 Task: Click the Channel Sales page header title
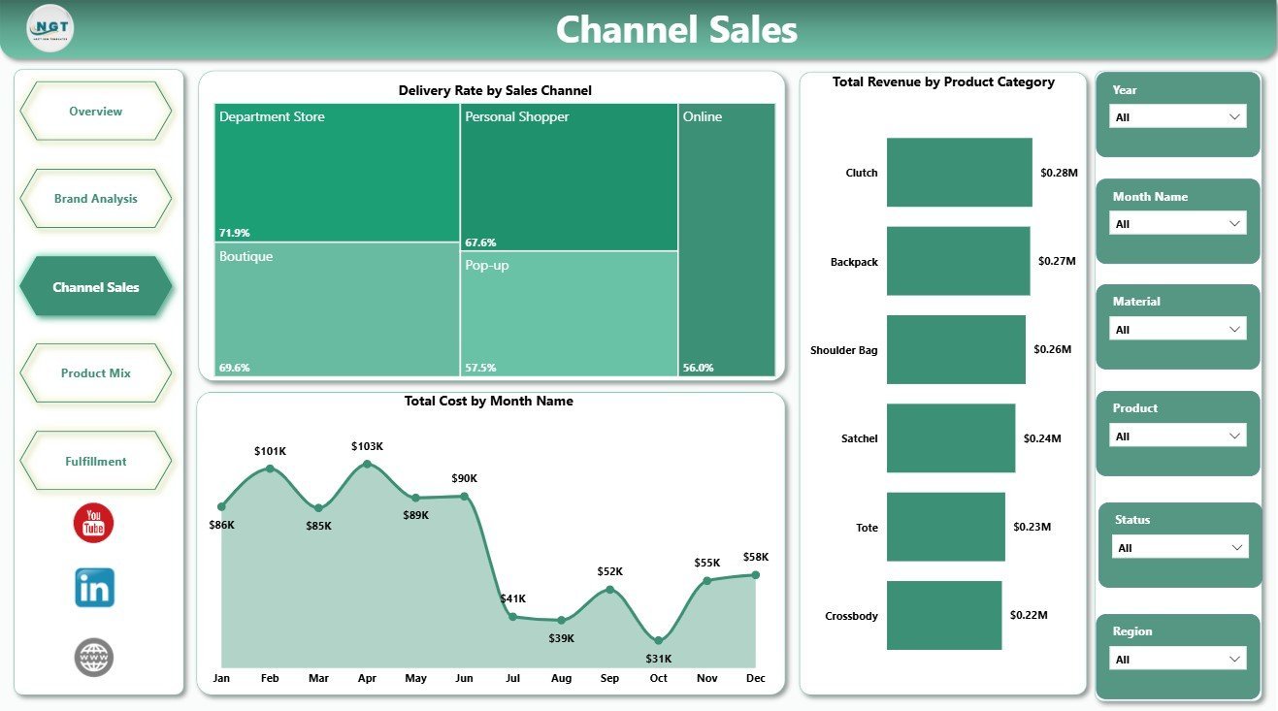pyautogui.click(x=676, y=29)
